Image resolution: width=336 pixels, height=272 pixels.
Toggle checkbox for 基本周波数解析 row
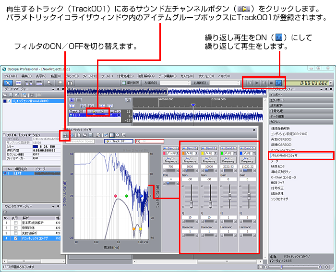[x=16, y=223]
